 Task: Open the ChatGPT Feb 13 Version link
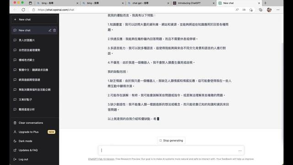(101, 159)
